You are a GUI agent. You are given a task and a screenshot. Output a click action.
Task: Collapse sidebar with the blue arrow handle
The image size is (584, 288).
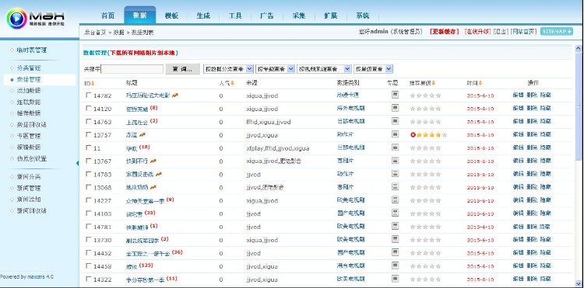pos(77,163)
